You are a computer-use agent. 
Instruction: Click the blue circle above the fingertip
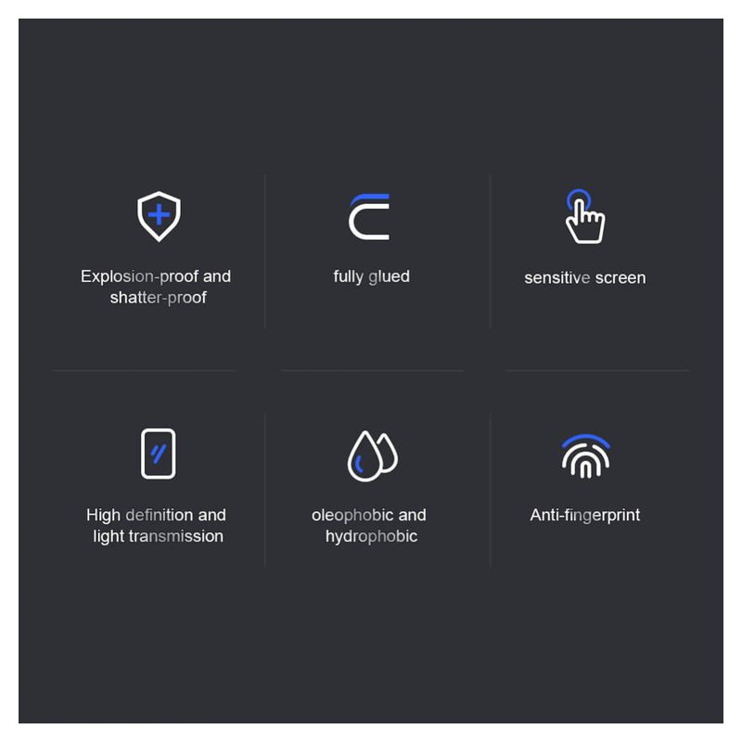tap(578, 199)
